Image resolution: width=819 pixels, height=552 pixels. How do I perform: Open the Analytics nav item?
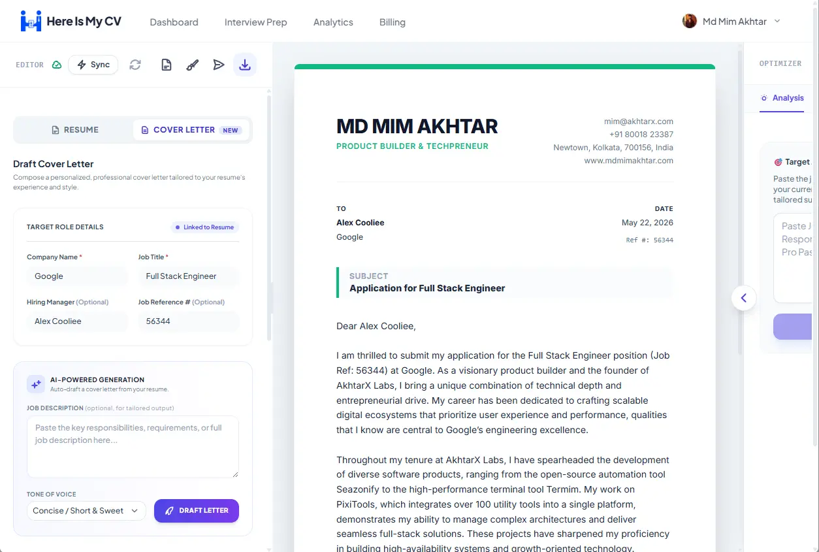pos(333,22)
